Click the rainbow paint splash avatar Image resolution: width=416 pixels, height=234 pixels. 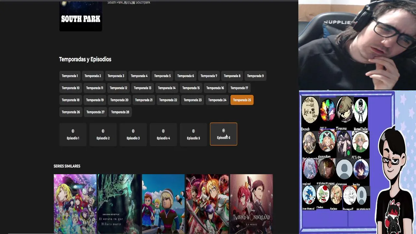coord(327,110)
